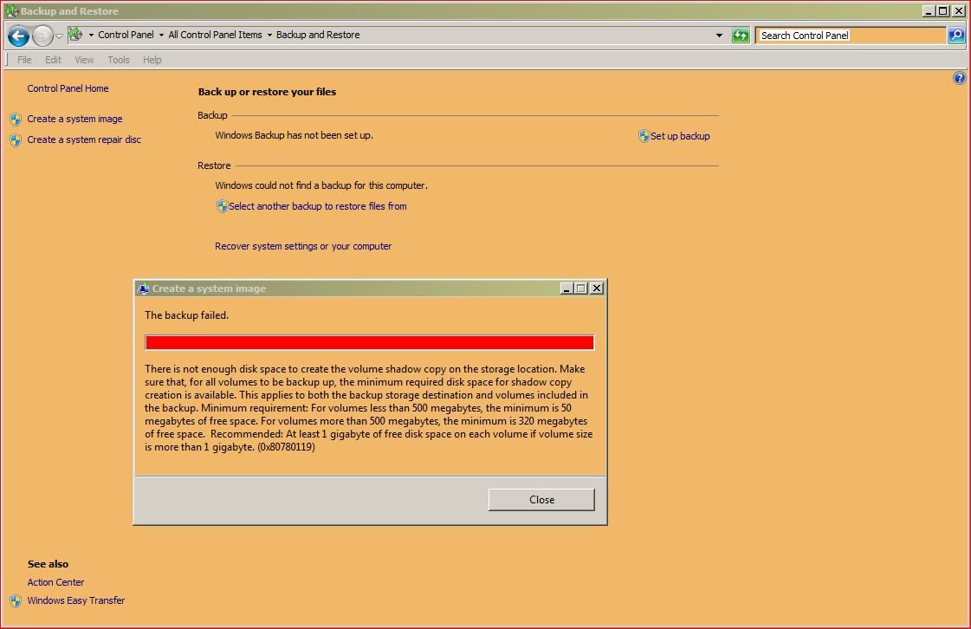Screen dimensions: 971x629
Task: Click shield icon beside Select another backup
Action: (x=222, y=205)
